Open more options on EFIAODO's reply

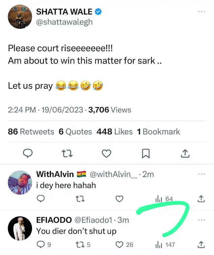201,220
